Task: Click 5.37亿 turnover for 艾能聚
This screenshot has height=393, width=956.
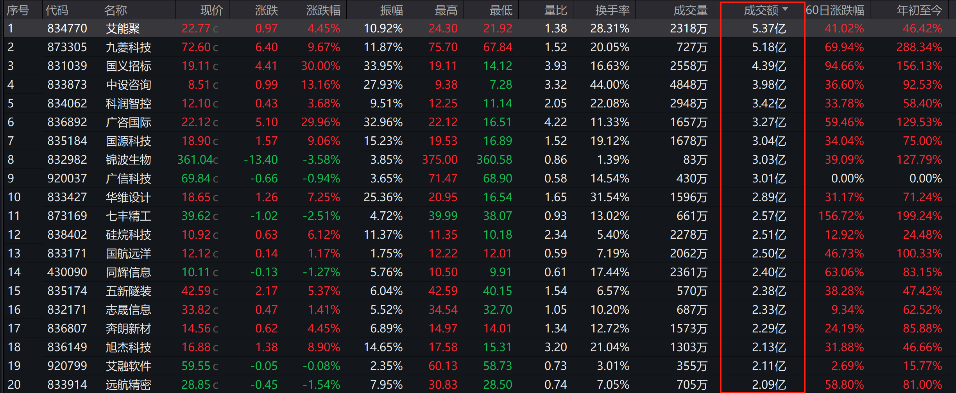Action: point(769,29)
